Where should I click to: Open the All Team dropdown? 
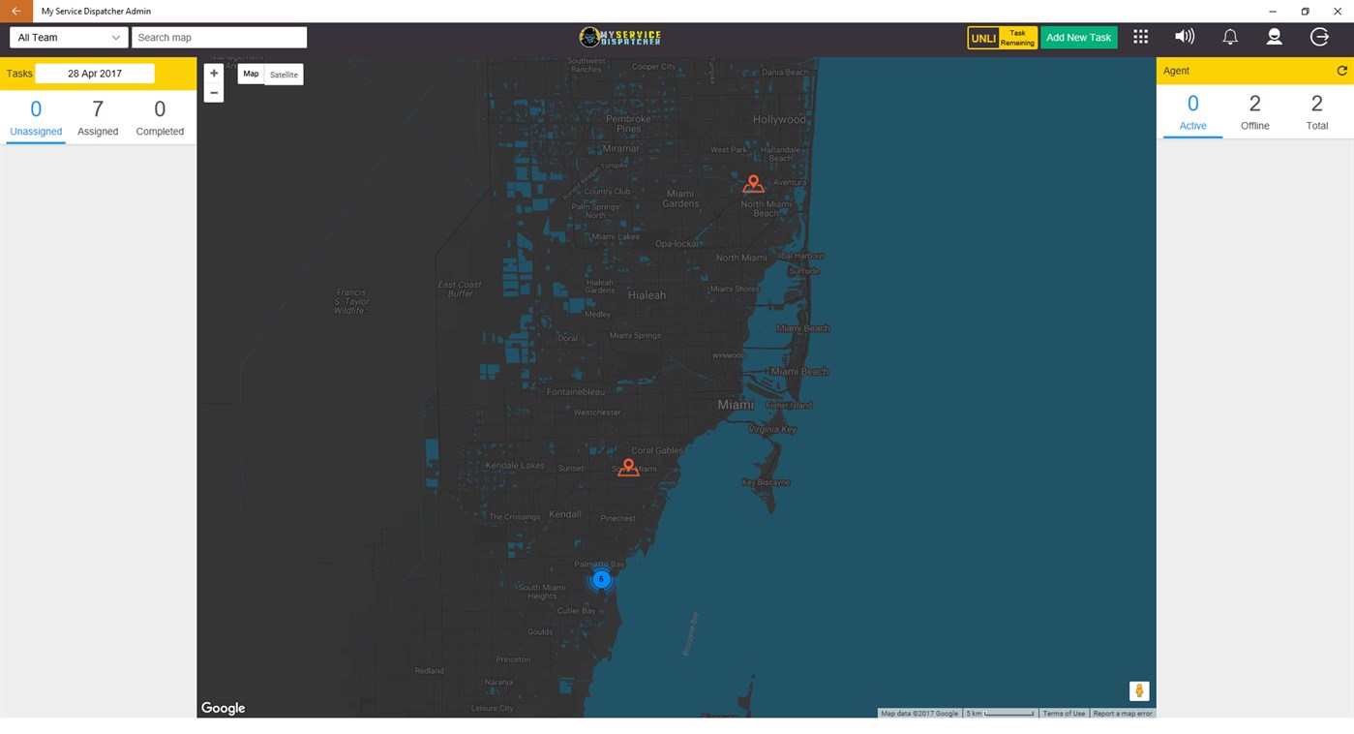68,37
